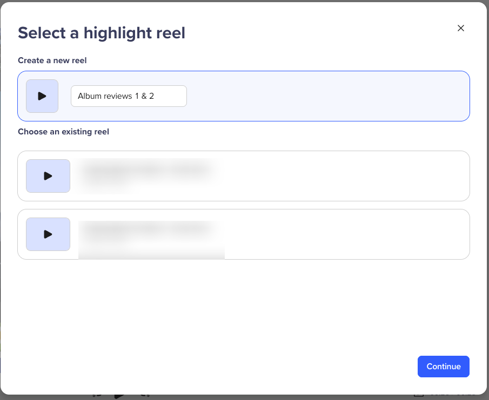This screenshot has height=400, width=489.
Task: Select the first existing reel's blurred title
Action: click(145, 170)
